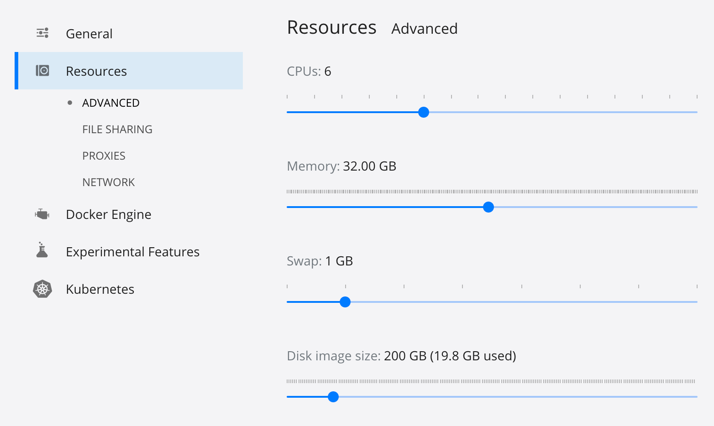Open the NETWORK subsection
This screenshot has width=714, height=426.
pos(109,182)
